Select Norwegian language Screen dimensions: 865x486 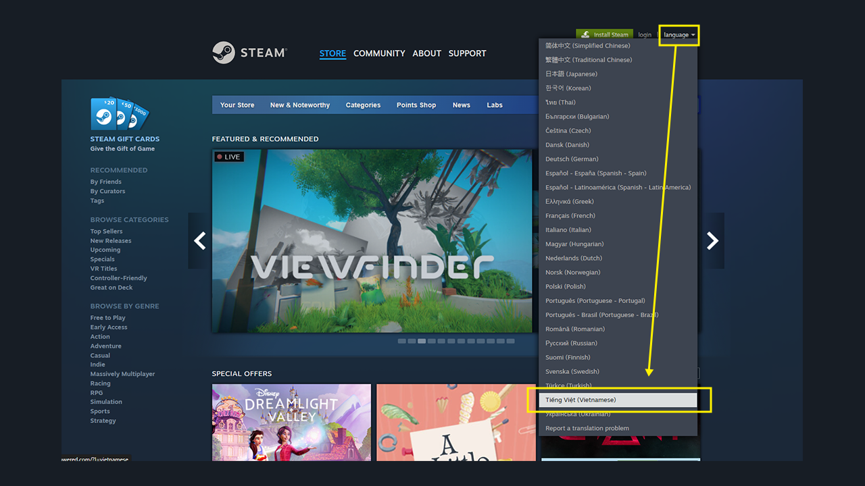coord(618,273)
